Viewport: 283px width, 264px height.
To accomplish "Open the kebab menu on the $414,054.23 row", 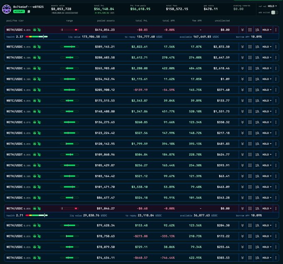I will tap(276, 30).
